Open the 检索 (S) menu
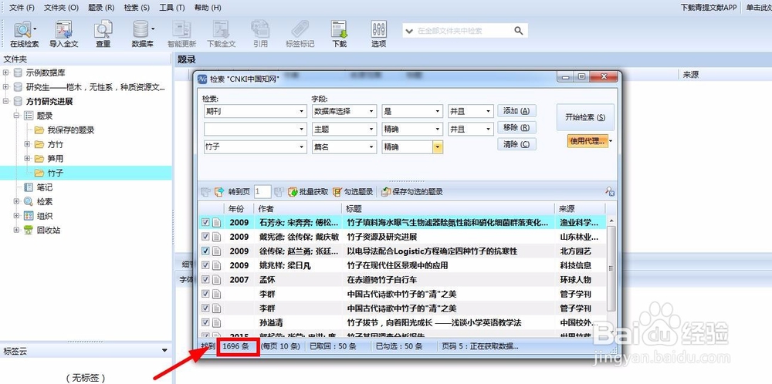This screenshot has width=772, height=384. (x=137, y=8)
